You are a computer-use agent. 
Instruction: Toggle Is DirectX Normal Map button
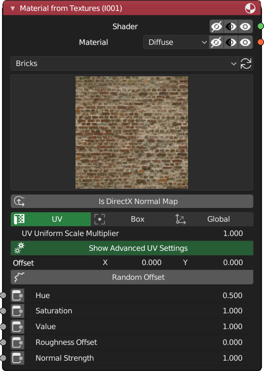(132, 202)
